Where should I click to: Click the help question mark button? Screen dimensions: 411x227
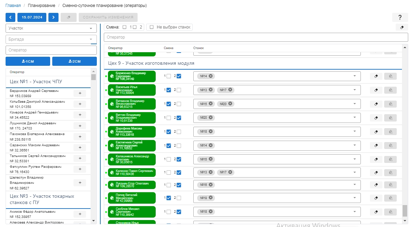point(400,17)
